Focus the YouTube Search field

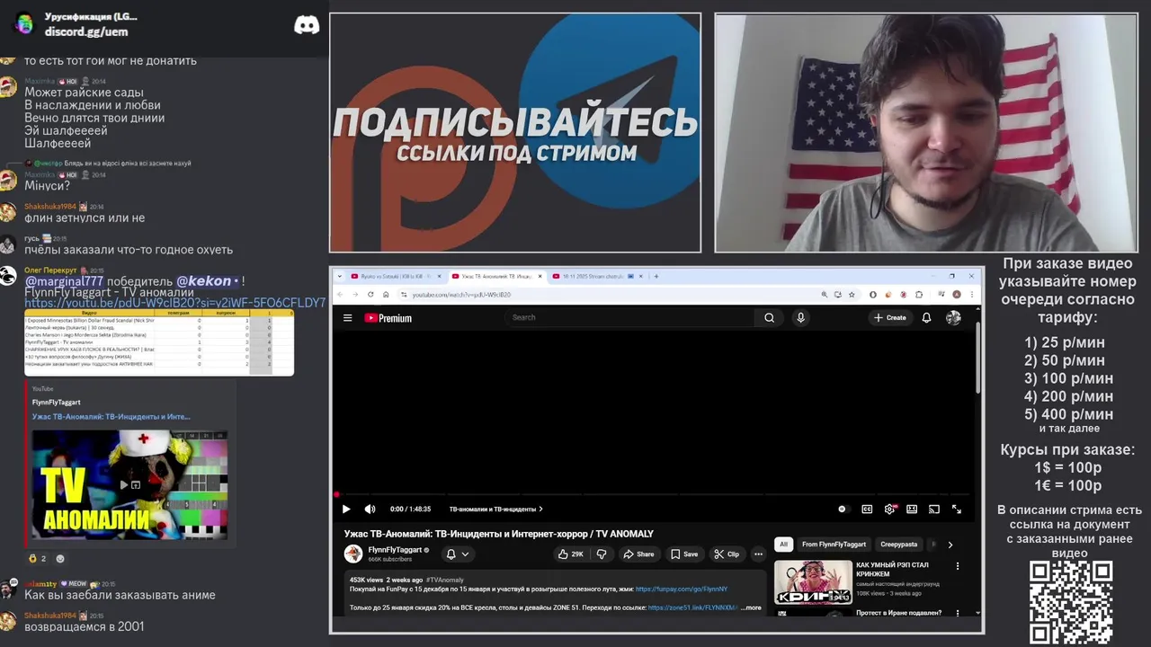[x=629, y=317]
